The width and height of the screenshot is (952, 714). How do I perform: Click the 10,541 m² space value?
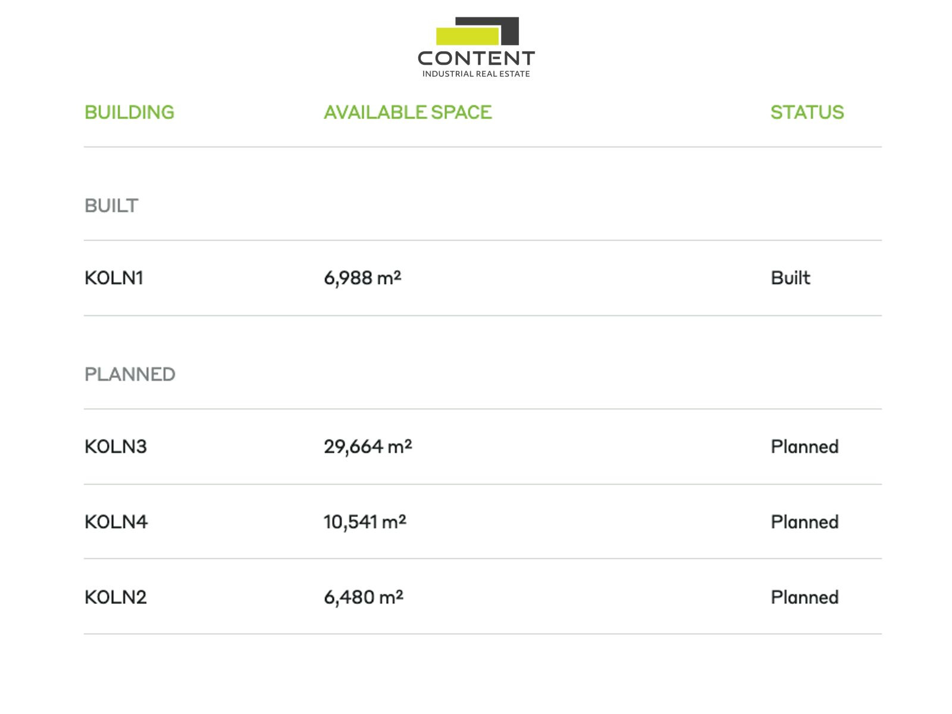365,522
